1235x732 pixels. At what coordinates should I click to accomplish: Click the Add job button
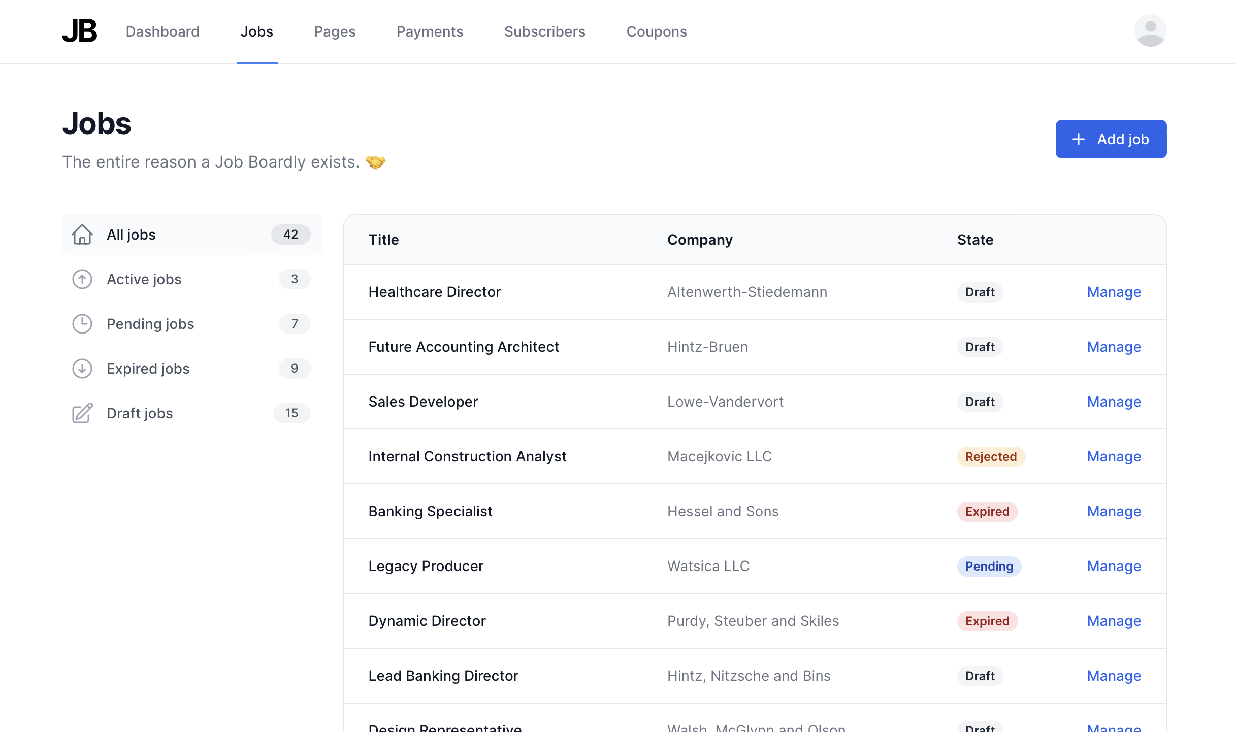tap(1111, 139)
